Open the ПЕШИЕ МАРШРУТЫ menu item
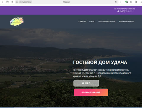 click(107, 22)
